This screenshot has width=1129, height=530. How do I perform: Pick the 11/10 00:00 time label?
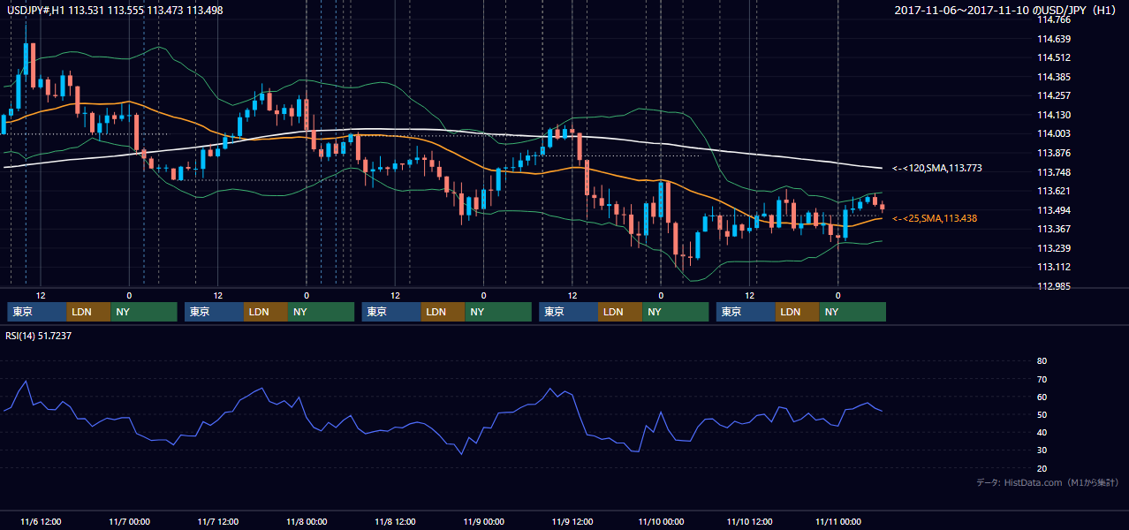coord(661,521)
